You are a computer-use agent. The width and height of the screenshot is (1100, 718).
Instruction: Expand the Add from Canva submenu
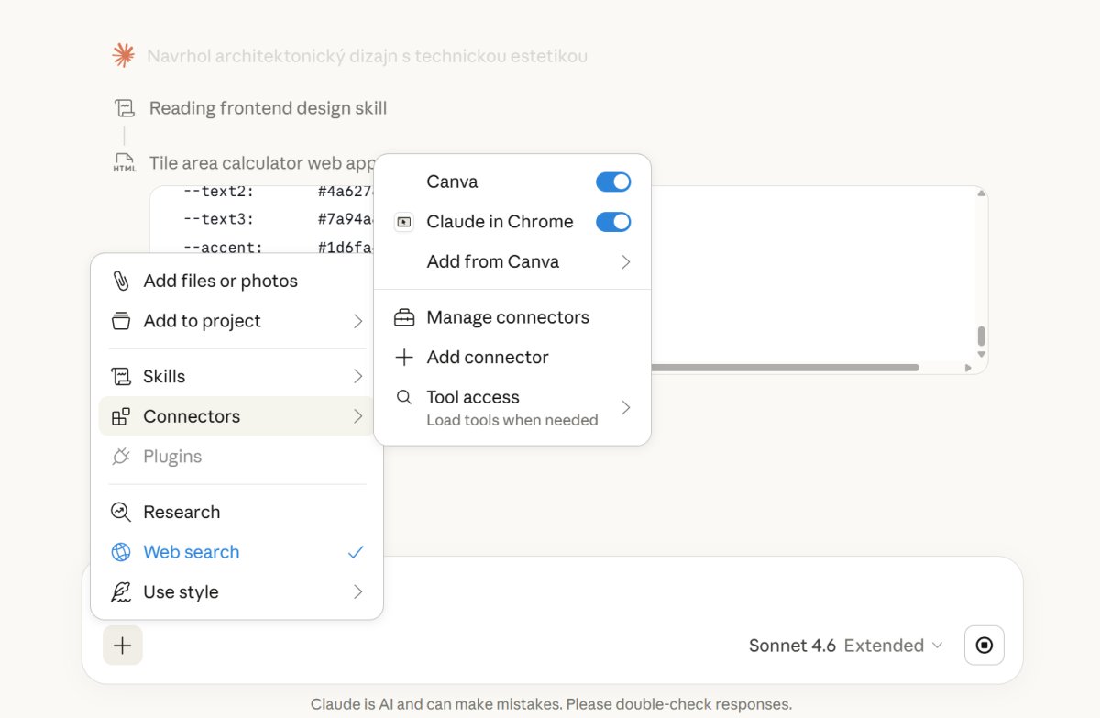[625, 262]
